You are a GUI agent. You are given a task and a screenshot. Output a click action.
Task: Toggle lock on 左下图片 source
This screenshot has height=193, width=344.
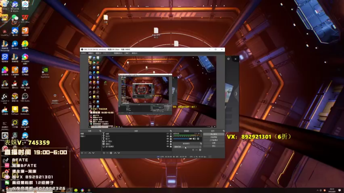pos(171,142)
